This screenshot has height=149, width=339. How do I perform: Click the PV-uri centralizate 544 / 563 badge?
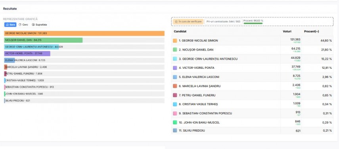(x=223, y=22)
